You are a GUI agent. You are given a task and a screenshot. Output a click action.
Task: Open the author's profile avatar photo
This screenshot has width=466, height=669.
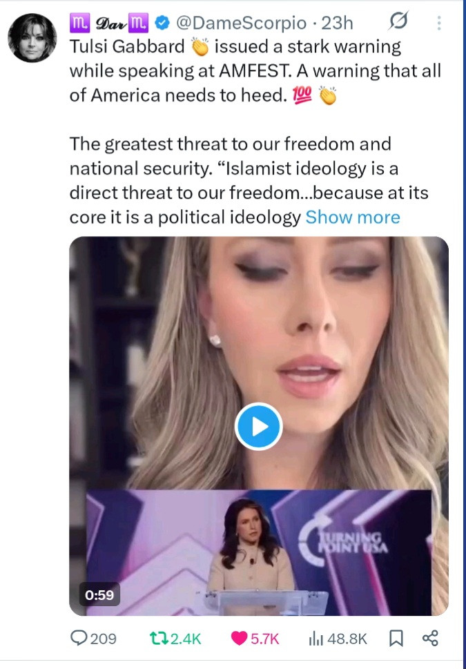(x=32, y=38)
